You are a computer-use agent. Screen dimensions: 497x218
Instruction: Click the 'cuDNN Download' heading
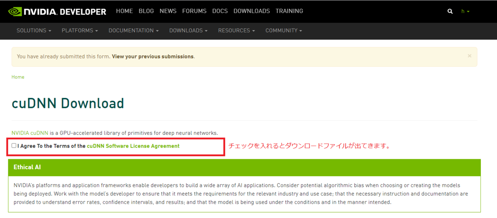[x=68, y=103]
